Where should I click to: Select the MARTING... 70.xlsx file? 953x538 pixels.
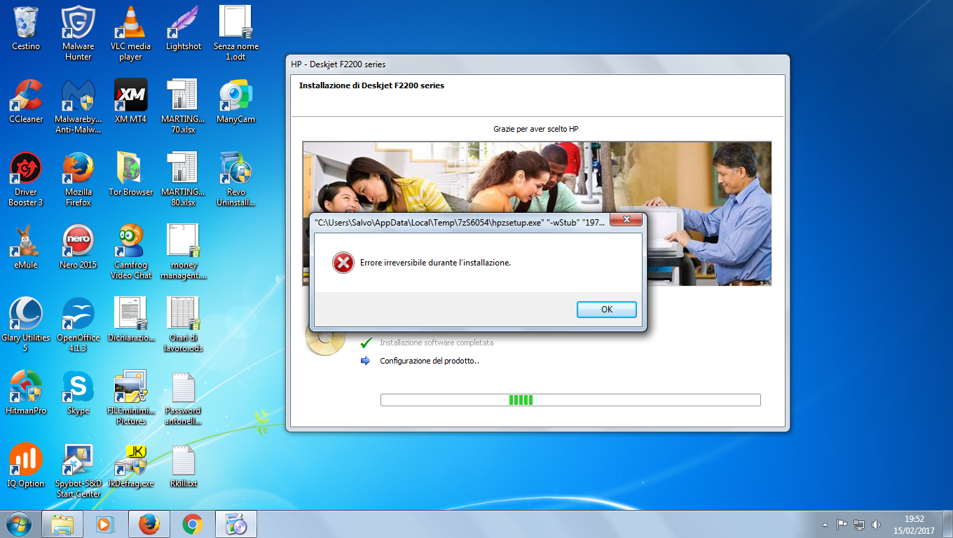click(184, 106)
